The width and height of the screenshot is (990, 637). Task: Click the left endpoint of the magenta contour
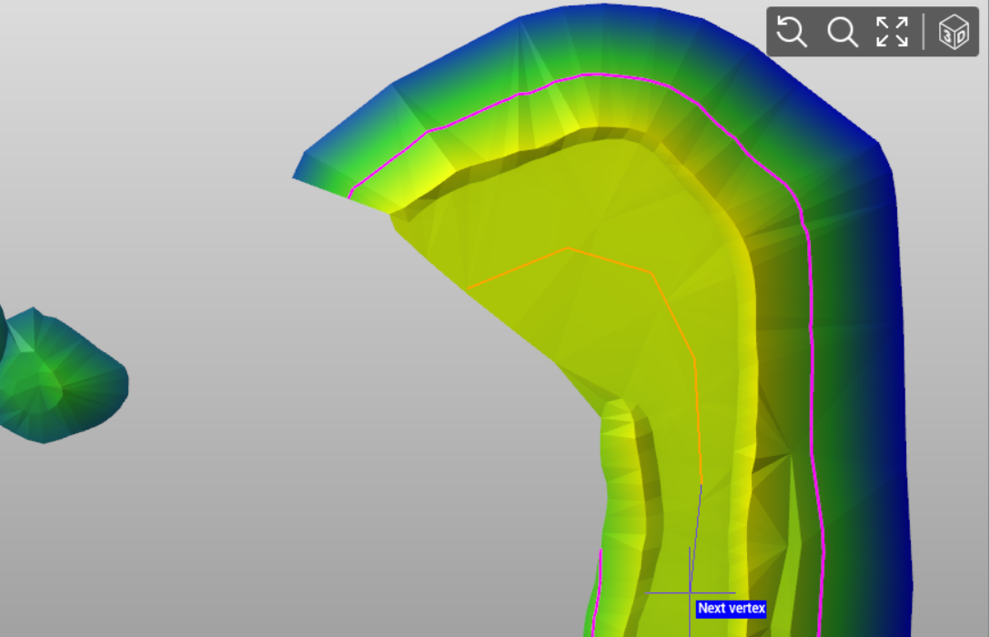[350, 193]
